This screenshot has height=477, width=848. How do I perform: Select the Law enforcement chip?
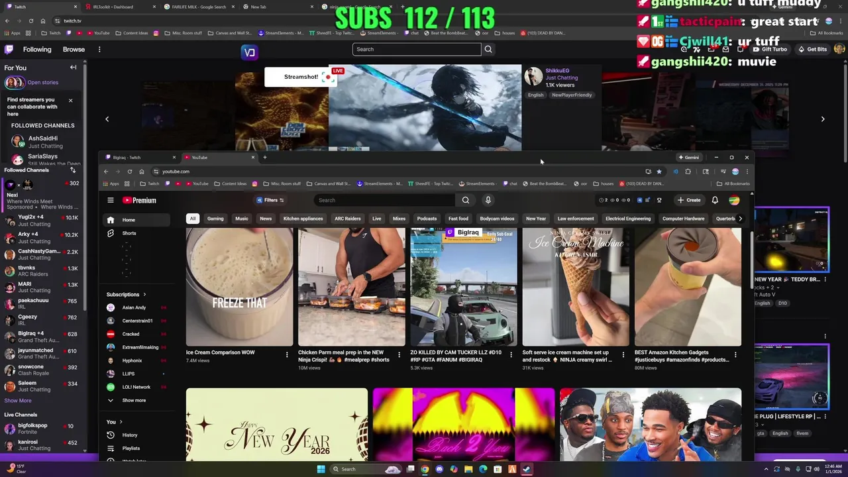pyautogui.click(x=576, y=219)
